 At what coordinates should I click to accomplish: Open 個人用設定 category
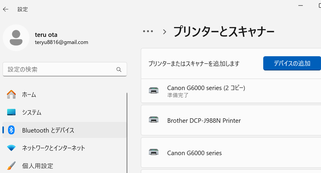(x=64, y=166)
